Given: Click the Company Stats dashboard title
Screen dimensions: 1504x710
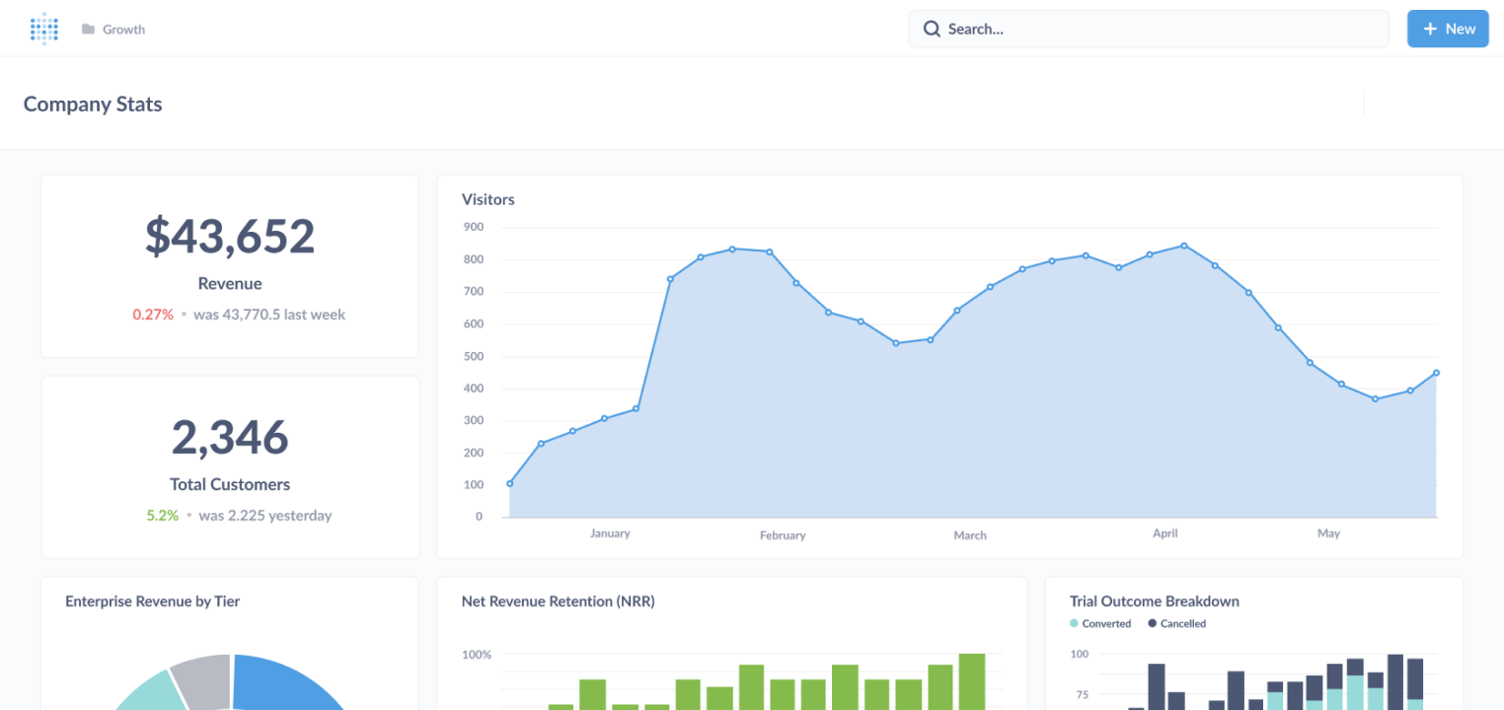Looking at the screenshot, I should point(93,105).
